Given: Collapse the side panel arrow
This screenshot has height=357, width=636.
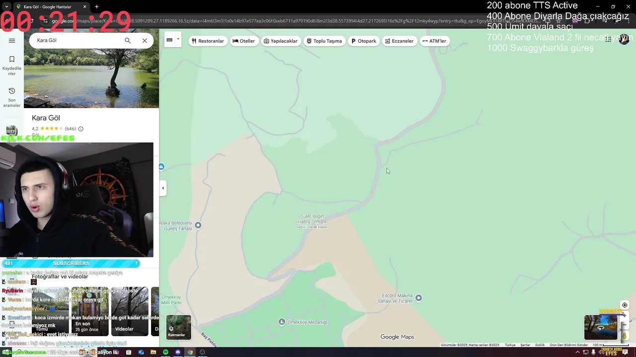Looking at the screenshot, I should [162, 188].
